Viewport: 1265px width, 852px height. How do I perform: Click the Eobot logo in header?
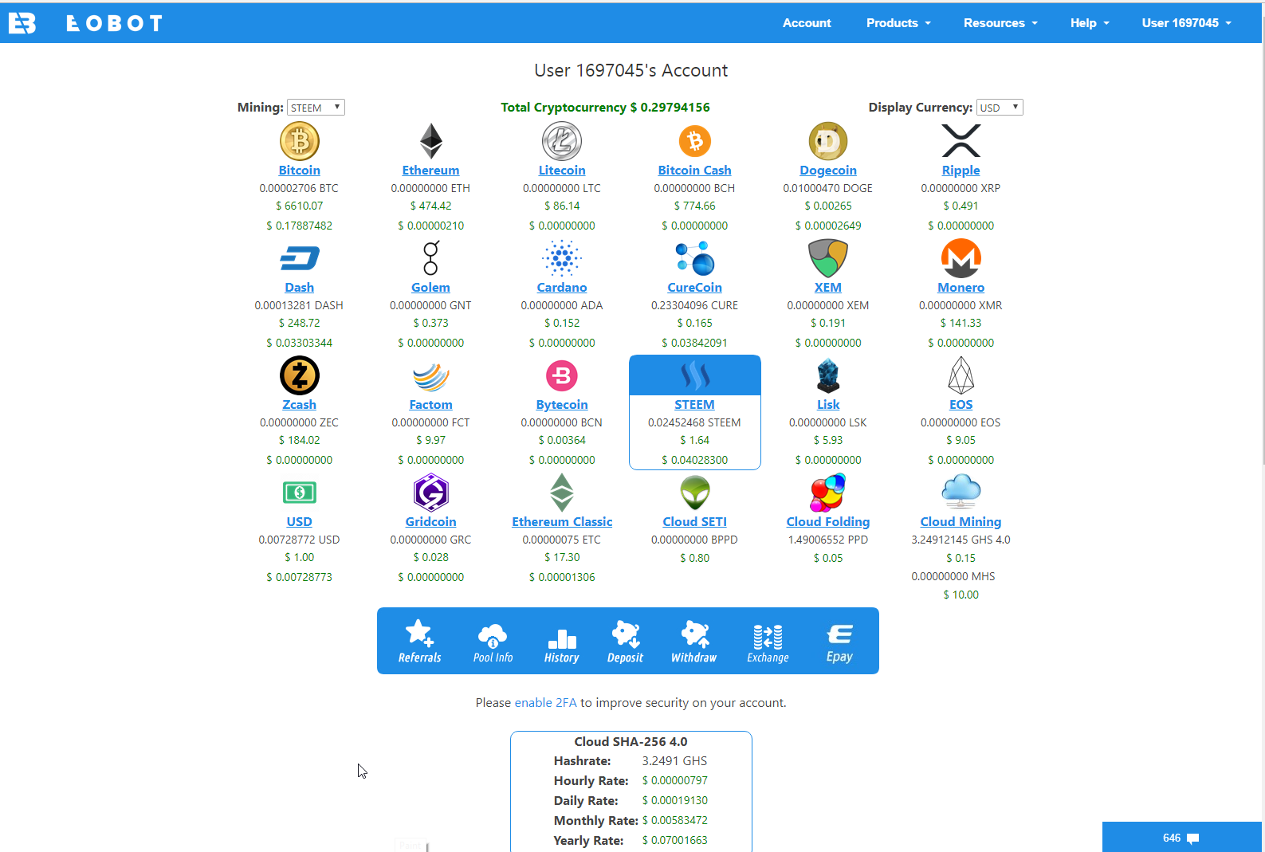(85, 23)
